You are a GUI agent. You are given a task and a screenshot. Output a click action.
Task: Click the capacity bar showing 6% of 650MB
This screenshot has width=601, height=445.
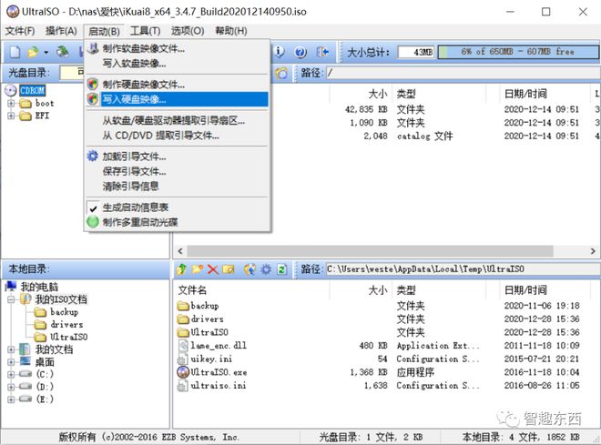pos(518,52)
